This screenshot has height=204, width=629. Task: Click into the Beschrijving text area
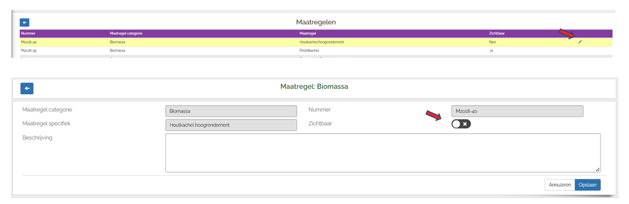point(382,153)
